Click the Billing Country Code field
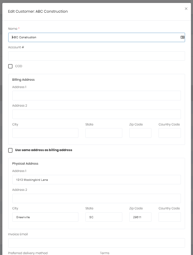Viewport: 193px width, 255px height. tap(169, 133)
